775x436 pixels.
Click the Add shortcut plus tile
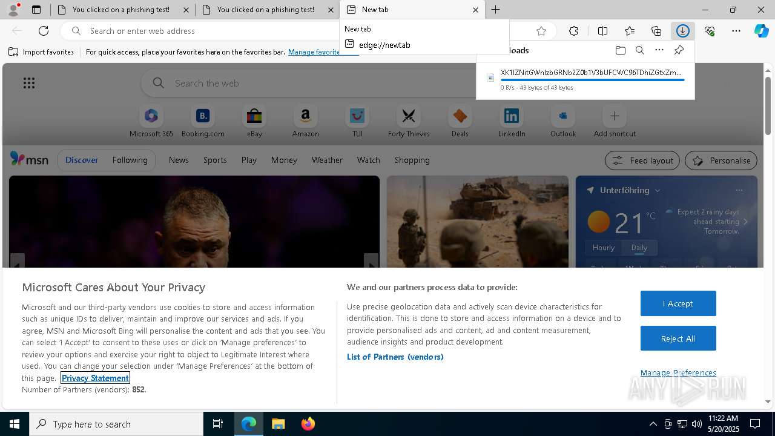click(x=615, y=121)
